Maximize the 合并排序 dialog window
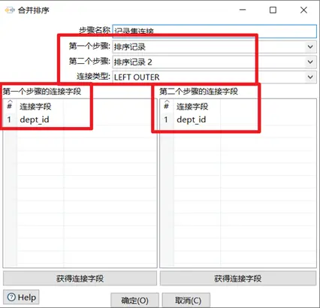The width and height of the screenshot is (320, 308). (x=273, y=10)
